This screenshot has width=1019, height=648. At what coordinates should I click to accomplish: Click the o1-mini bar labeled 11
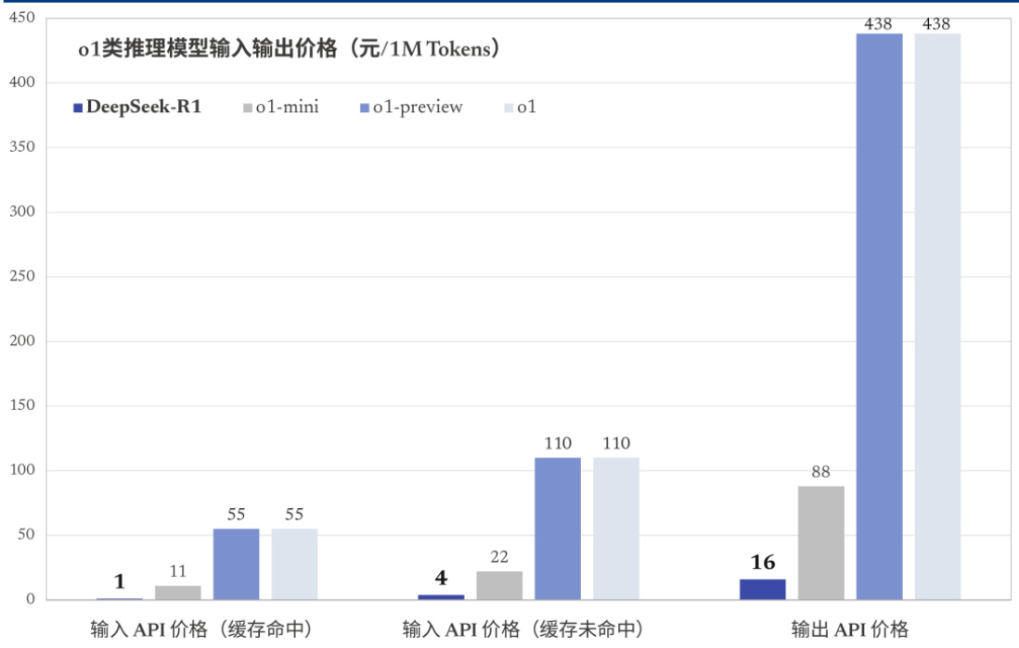pyautogui.click(x=177, y=592)
